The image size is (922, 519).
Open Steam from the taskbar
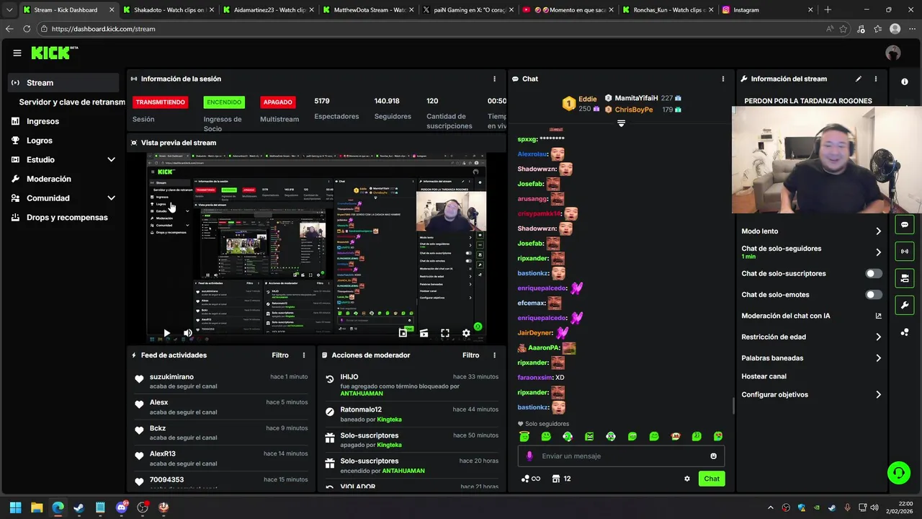[79, 507]
